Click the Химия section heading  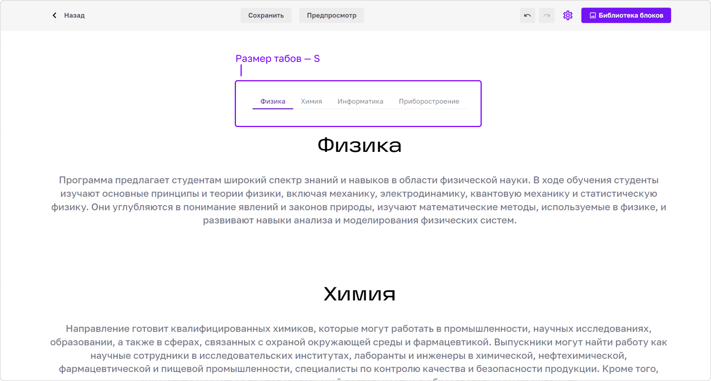click(359, 294)
